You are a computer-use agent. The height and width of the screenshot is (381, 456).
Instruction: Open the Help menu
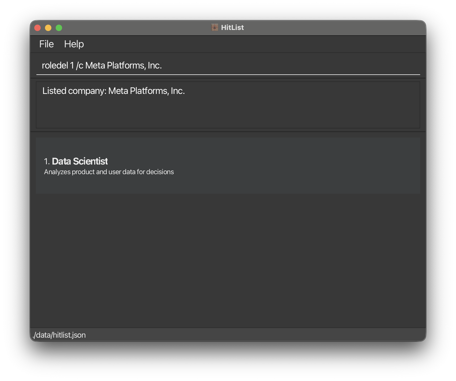pyautogui.click(x=74, y=44)
